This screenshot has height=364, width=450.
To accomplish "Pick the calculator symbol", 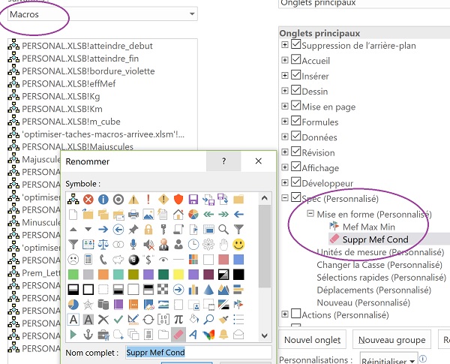I will 88,260.
